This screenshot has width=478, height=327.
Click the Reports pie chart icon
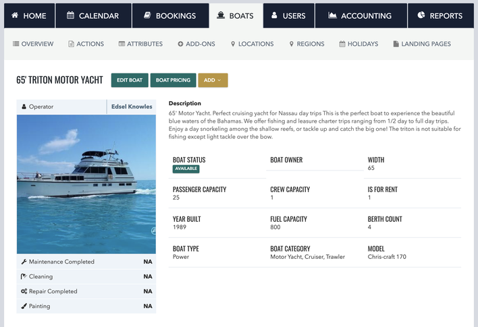pos(421,16)
